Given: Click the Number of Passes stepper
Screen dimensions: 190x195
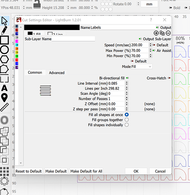Looking at the screenshot, I should [127, 99].
